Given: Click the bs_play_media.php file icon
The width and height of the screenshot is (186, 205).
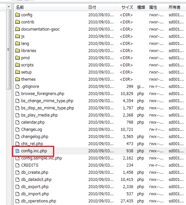Looking at the screenshot, I should (17, 115).
